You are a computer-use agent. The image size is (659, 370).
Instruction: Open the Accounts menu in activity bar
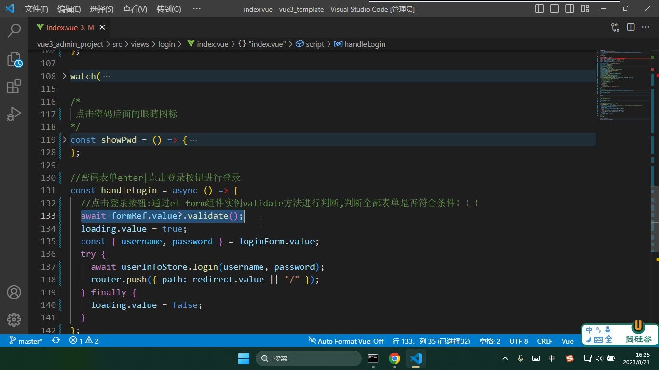pyautogui.click(x=14, y=292)
